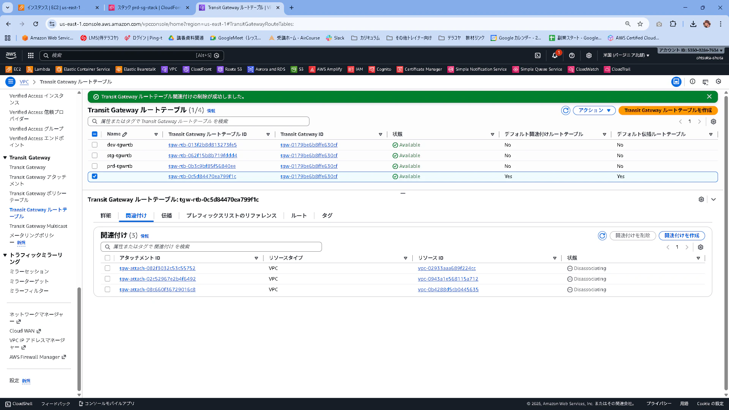Image resolution: width=729 pixels, height=410 pixels.
Task: Open the アクション dropdown menu
Action: [594, 110]
